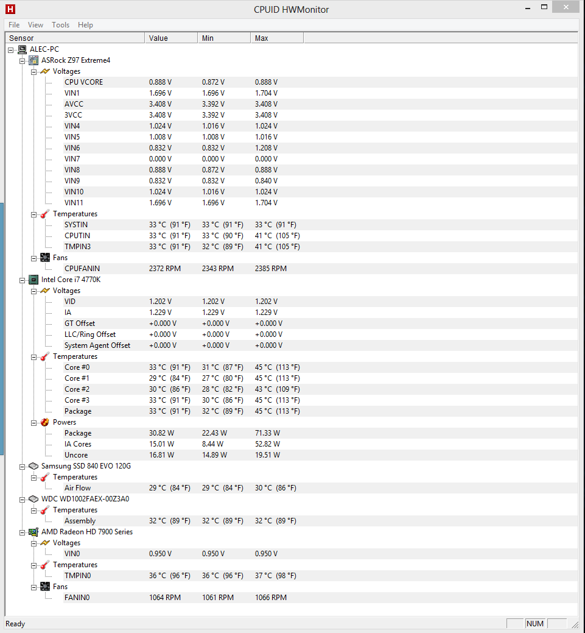Collapse the Intel CPU Temperatures group
Screen dimensions: 585x633
[34, 357]
